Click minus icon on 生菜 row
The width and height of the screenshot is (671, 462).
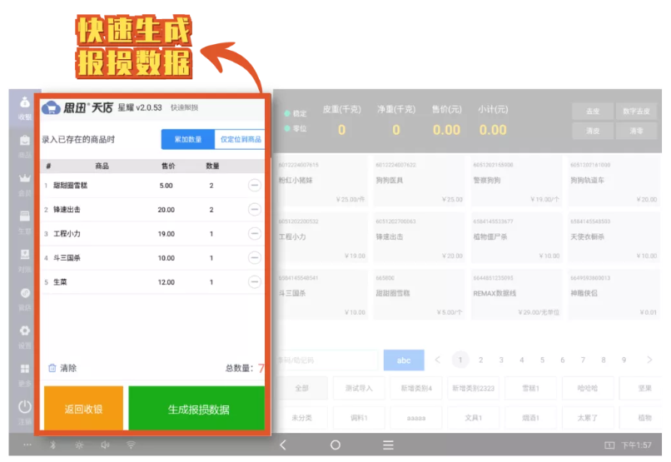254,282
